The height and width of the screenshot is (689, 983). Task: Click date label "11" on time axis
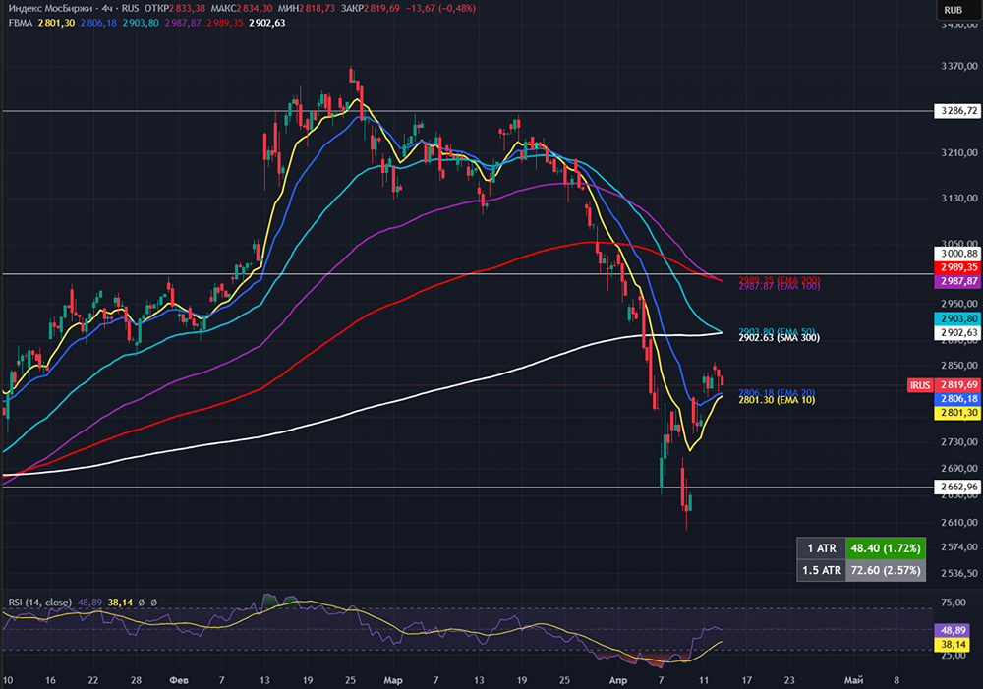pos(704,680)
